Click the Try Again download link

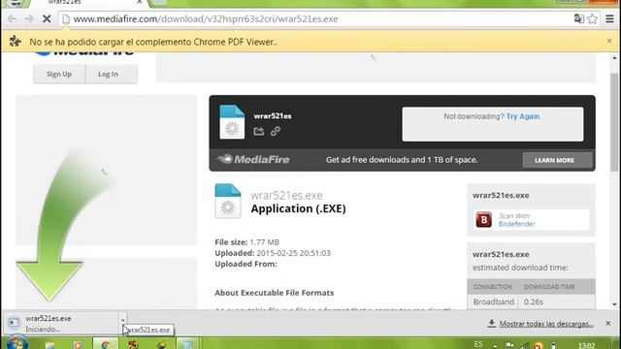tap(523, 116)
